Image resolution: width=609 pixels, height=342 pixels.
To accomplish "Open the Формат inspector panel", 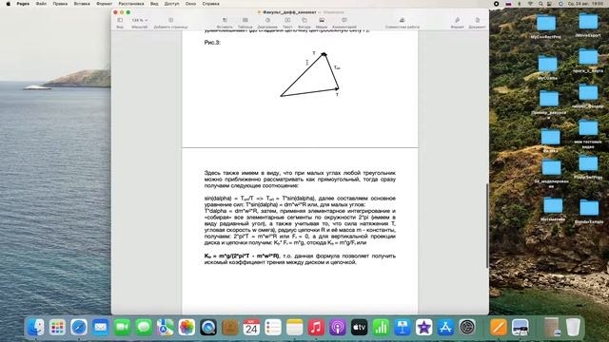I will tap(457, 20).
